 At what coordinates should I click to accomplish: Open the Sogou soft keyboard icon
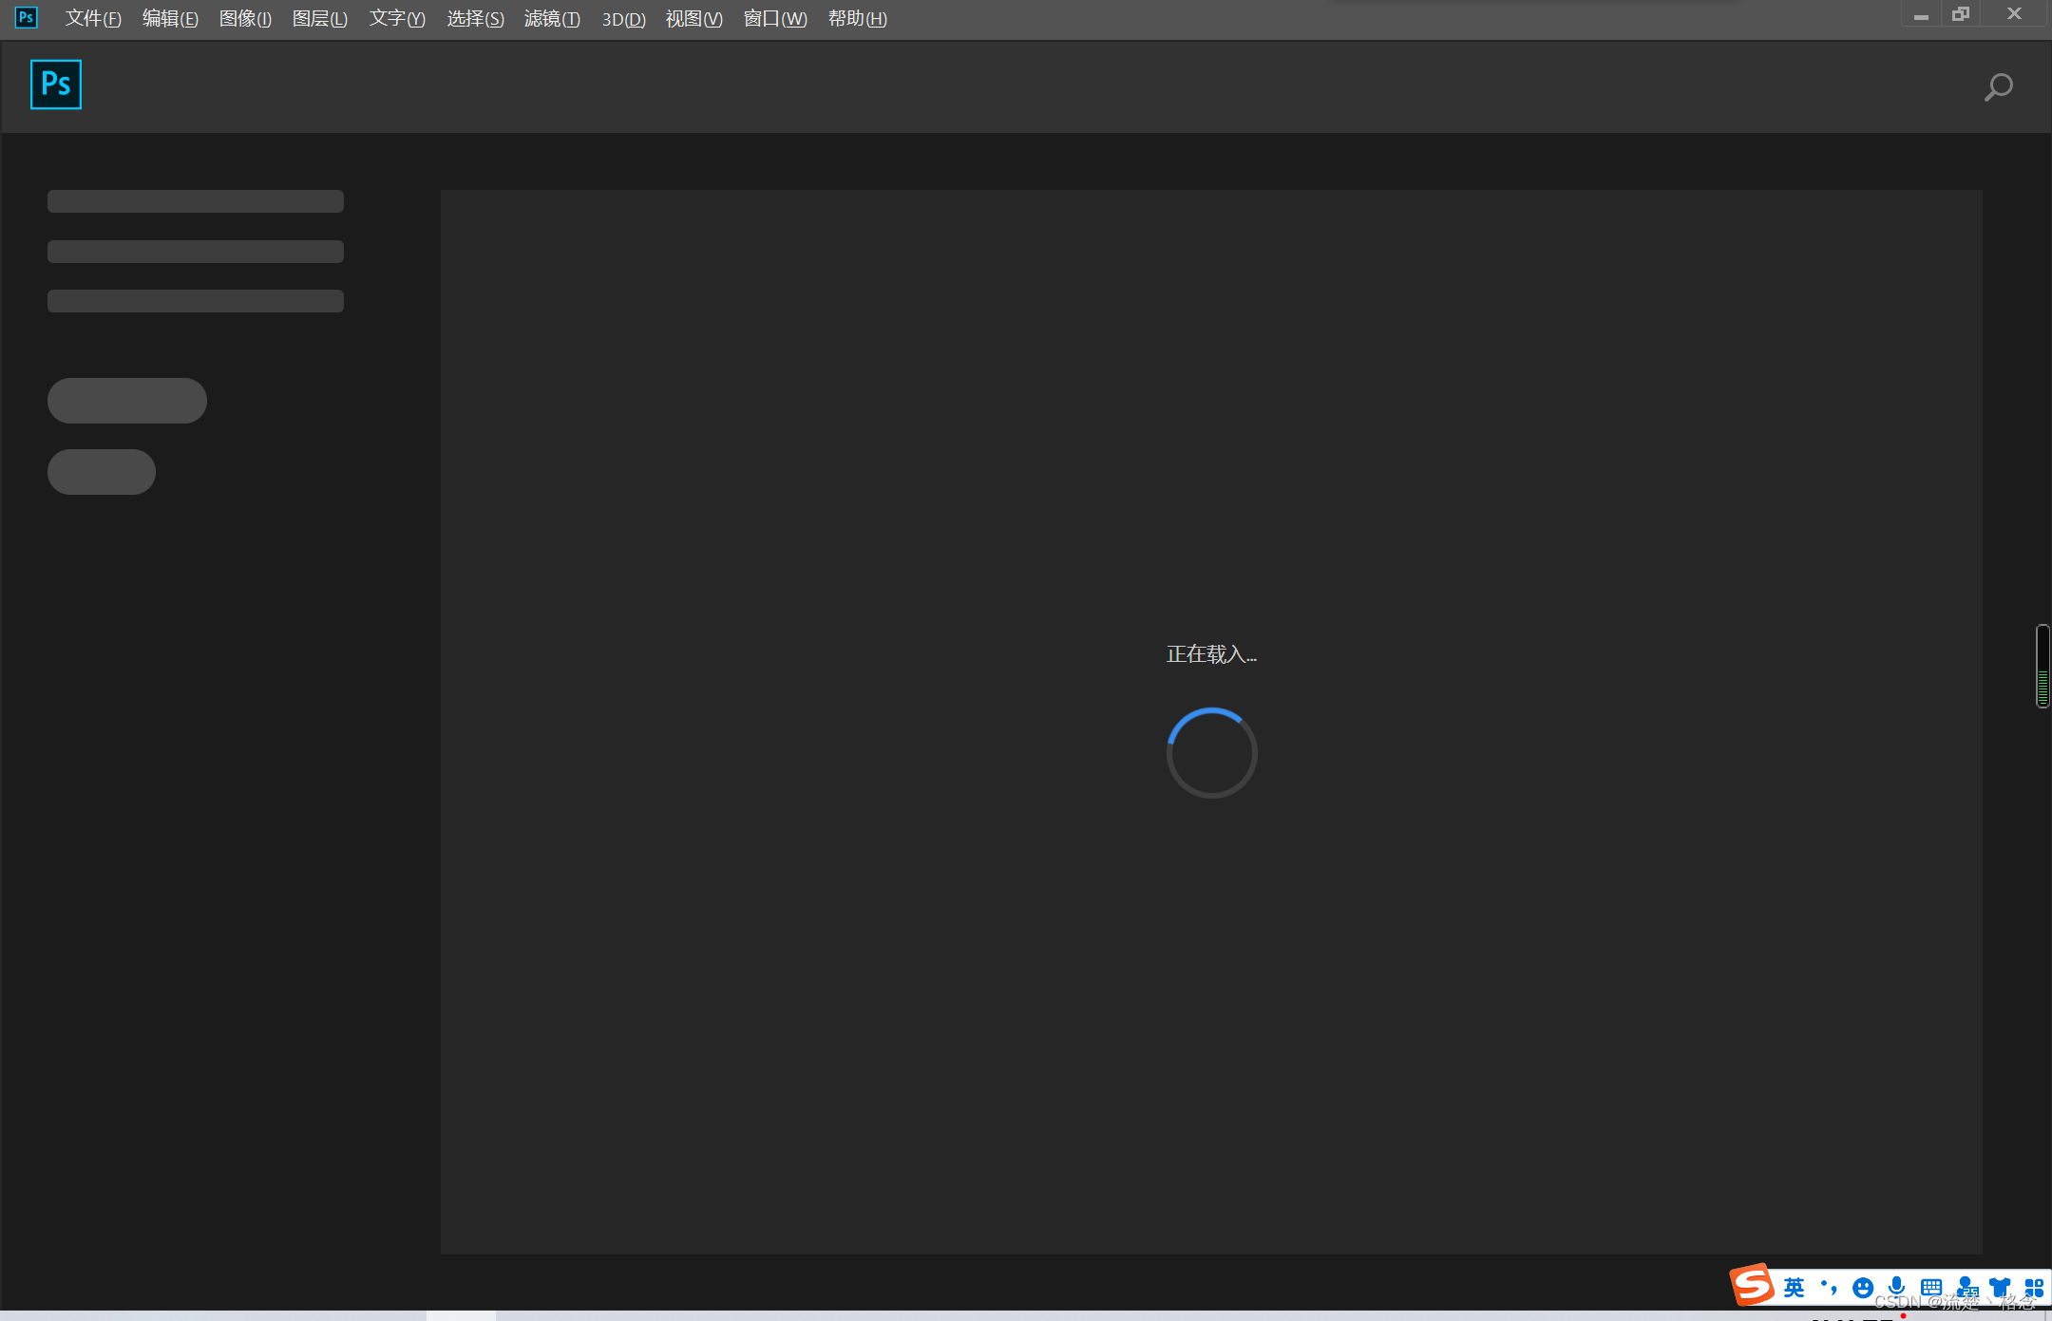point(1931,1288)
